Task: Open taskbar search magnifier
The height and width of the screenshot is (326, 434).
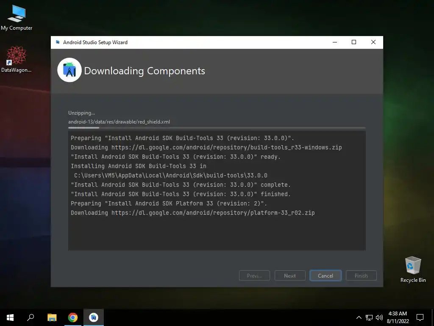Action: (31, 318)
